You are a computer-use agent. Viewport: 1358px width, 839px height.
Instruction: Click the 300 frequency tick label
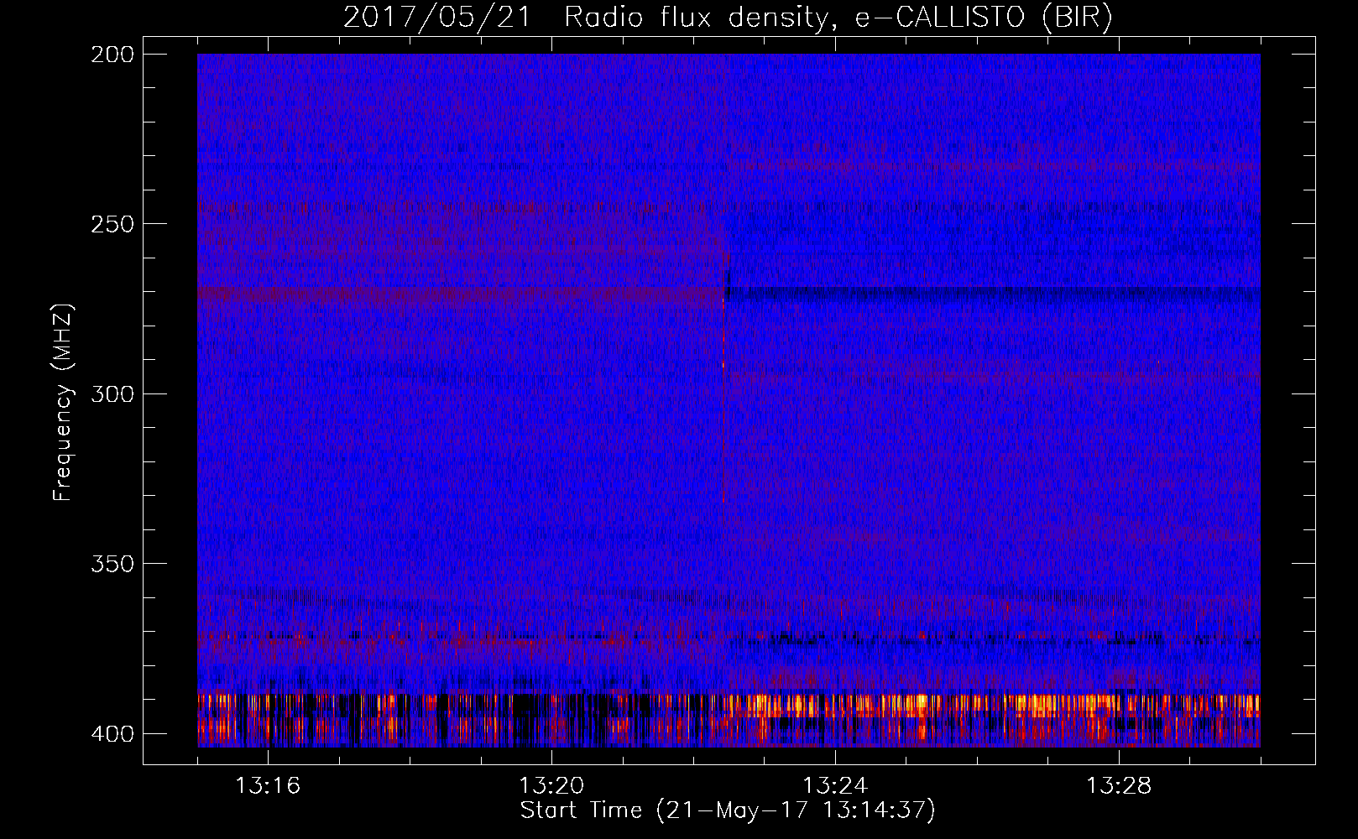point(112,393)
